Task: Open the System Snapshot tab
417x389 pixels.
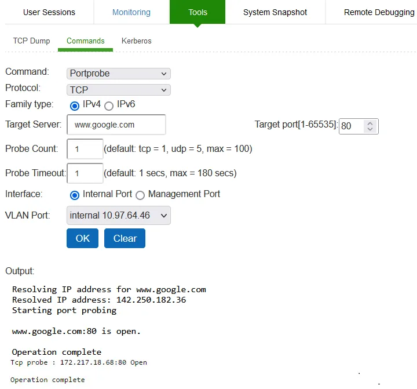Action: (x=275, y=12)
